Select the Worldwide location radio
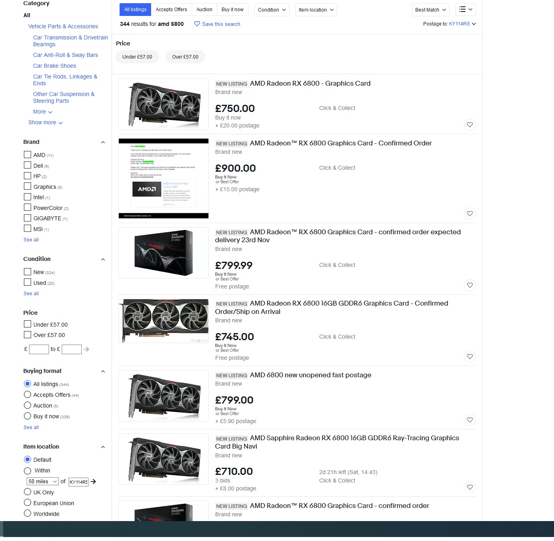The image size is (554, 541). 28,514
